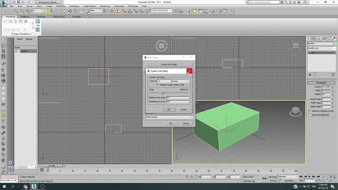Click the Set Key key icon
The image size is (338, 190).
tap(264, 178)
